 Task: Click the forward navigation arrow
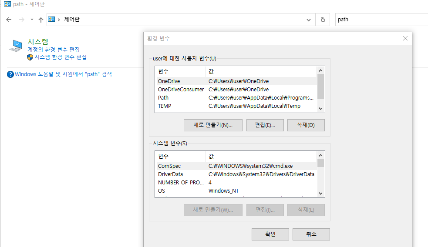[x=22, y=20]
